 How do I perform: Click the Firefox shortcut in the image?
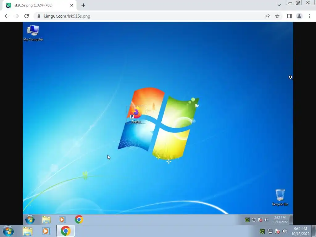(x=136, y=115)
